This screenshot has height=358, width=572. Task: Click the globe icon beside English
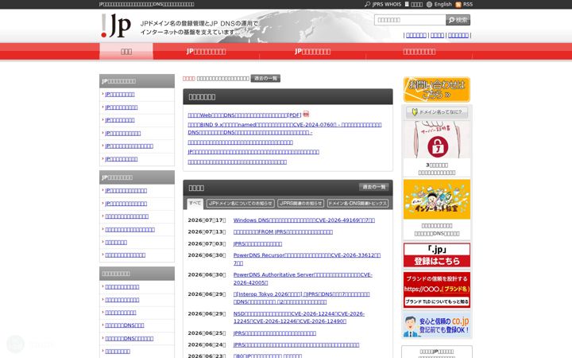tap(429, 5)
